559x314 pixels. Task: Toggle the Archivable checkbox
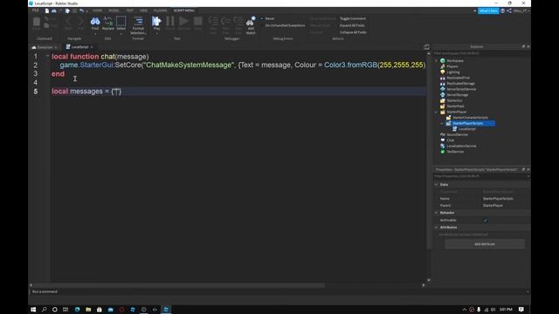tap(486, 221)
